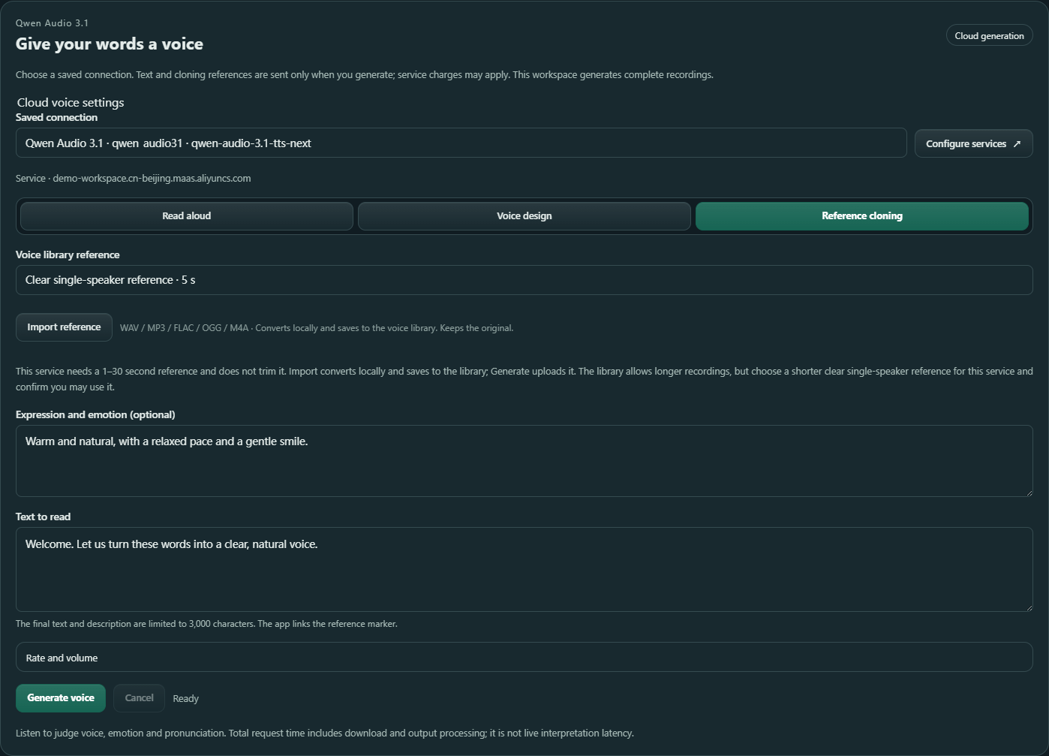Expand the Rate and volume section

click(524, 657)
